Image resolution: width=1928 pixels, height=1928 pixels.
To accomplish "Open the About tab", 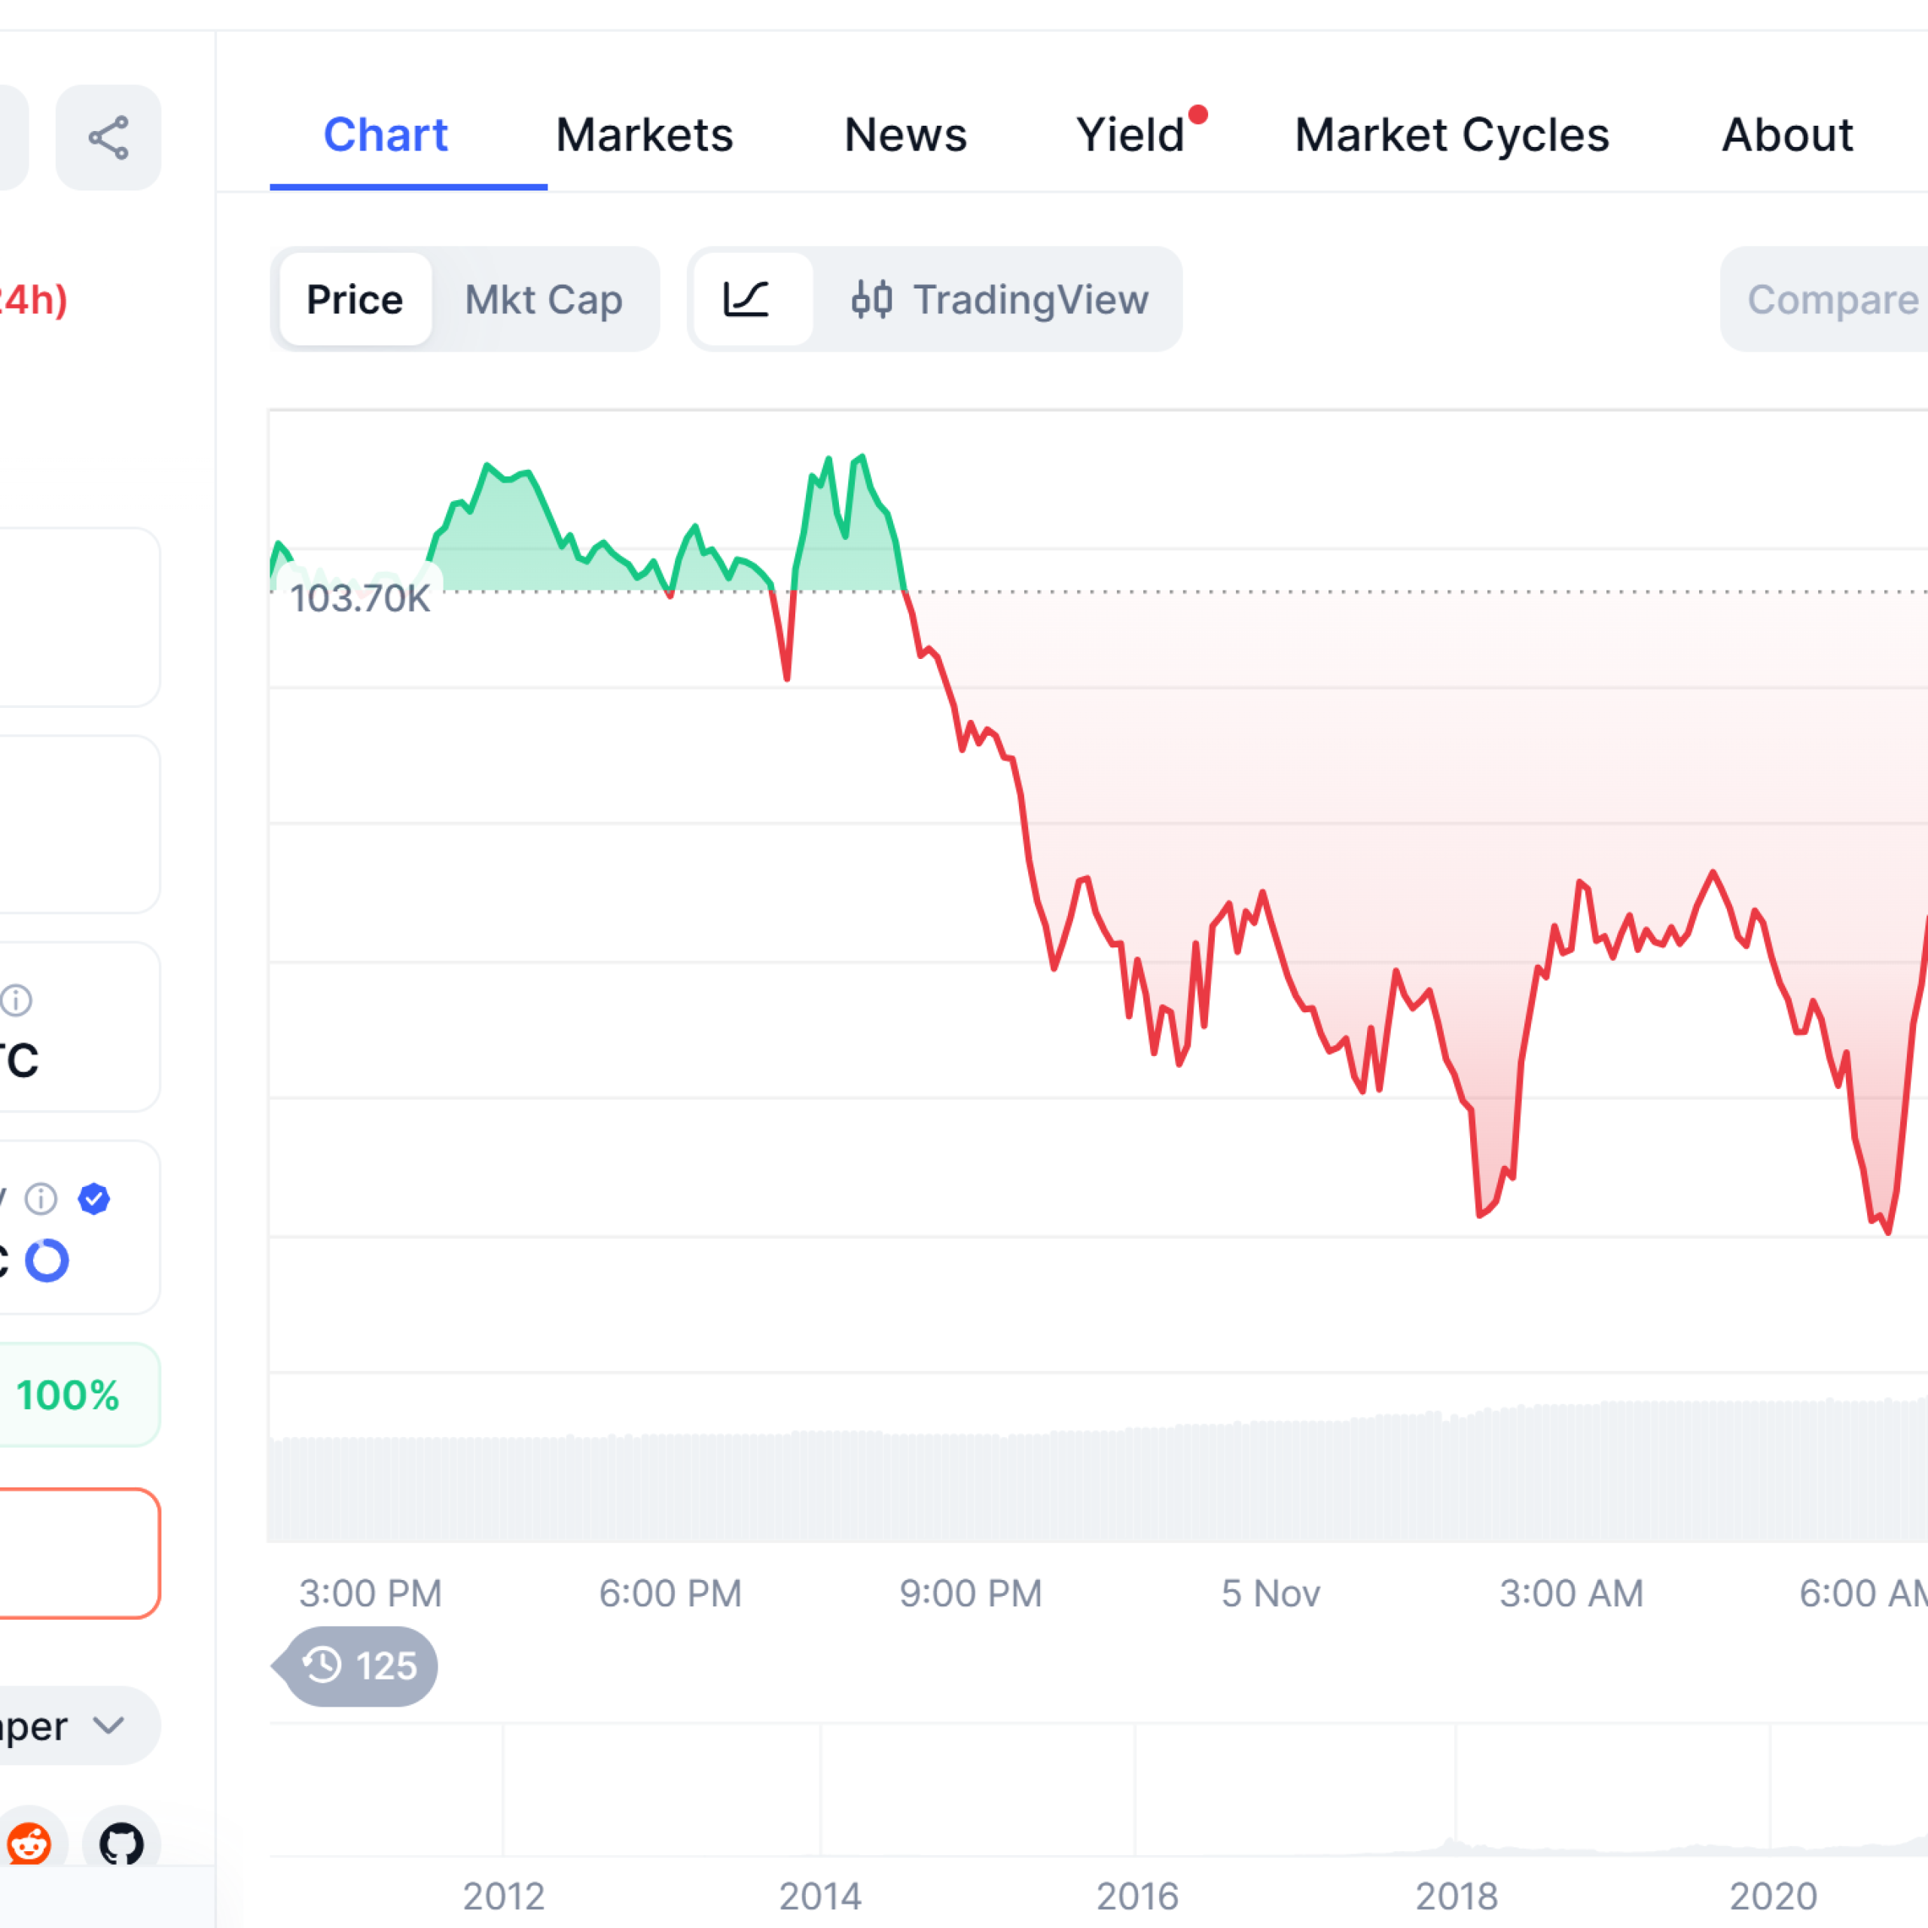I will pos(1787,136).
